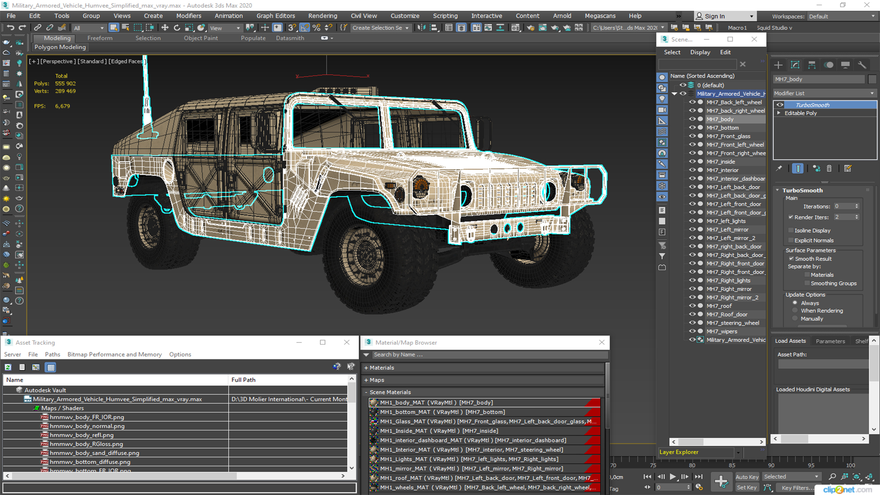The height and width of the screenshot is (495, 880).
Task: Click the Select and Rotate tool
Action: coord(177,28)
